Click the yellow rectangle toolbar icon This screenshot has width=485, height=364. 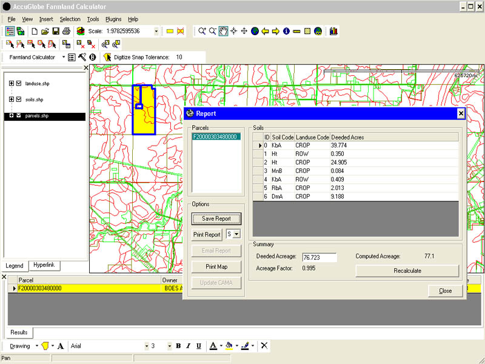(170, 31)
